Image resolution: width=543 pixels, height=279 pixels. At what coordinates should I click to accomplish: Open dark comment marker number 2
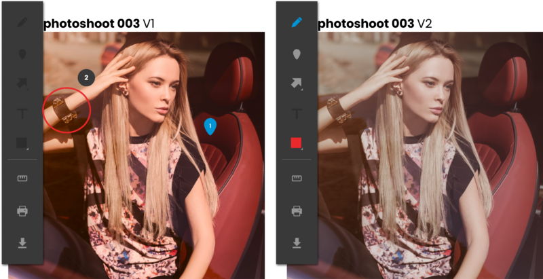point(86,78)
